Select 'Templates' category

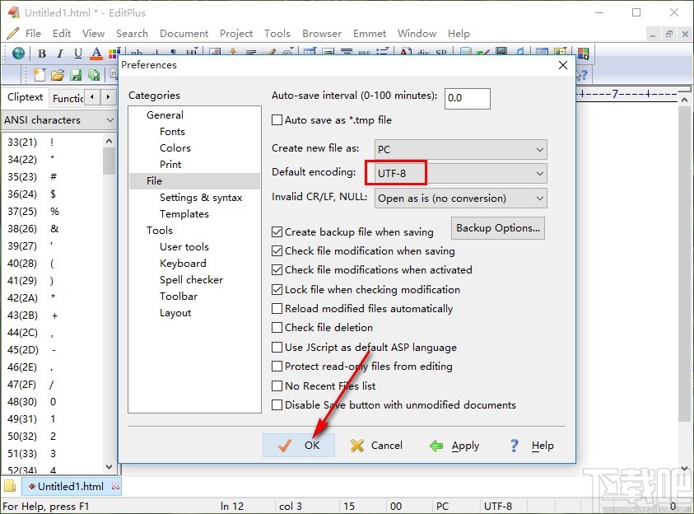pos(184,214)
